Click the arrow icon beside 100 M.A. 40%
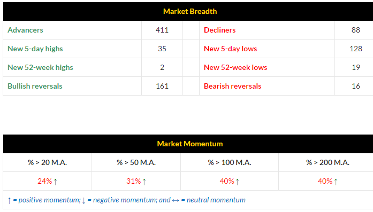 coord(237,182)
